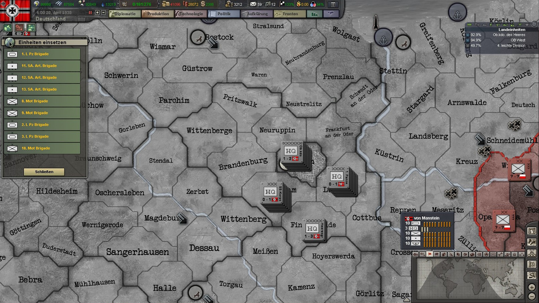Open the main menu icon at top bar
The image size is (539, 303).
point(333,4)
